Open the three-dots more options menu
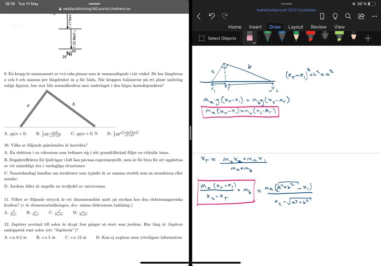Viewport: 381px width, 266px height. 373,16
